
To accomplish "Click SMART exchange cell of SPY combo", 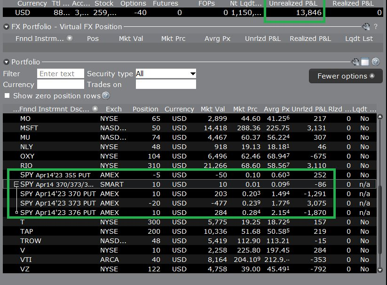I will pos(112,184).
